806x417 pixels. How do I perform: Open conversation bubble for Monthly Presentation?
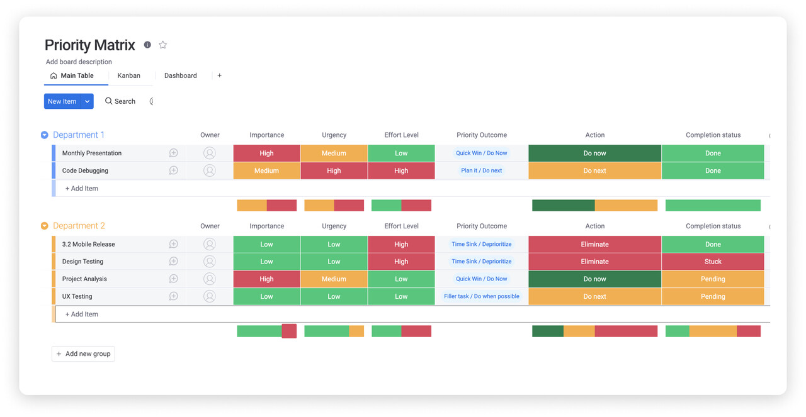tap(173, 153)
